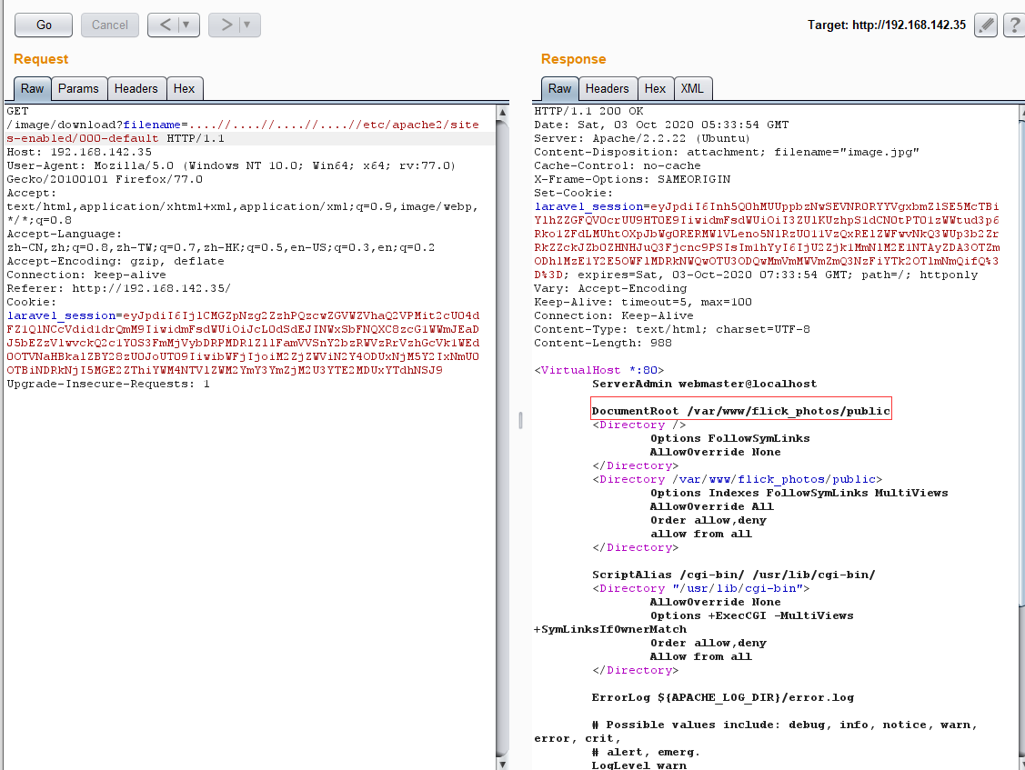The image size is (1025, 770).
Task: Click the request scrollbar up arrow
Action: [x=502, y=113]
